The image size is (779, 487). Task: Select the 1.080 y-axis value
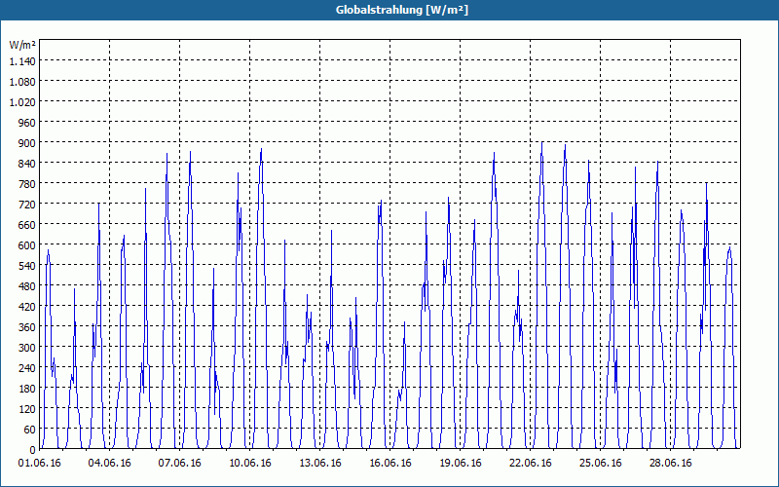click(x=22, y=81)
